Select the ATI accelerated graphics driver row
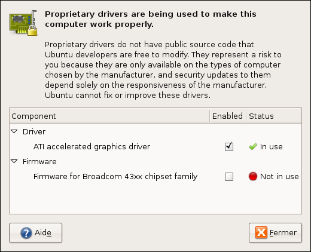The width and height of the screenshot is (311, 252). click(155, 147)
